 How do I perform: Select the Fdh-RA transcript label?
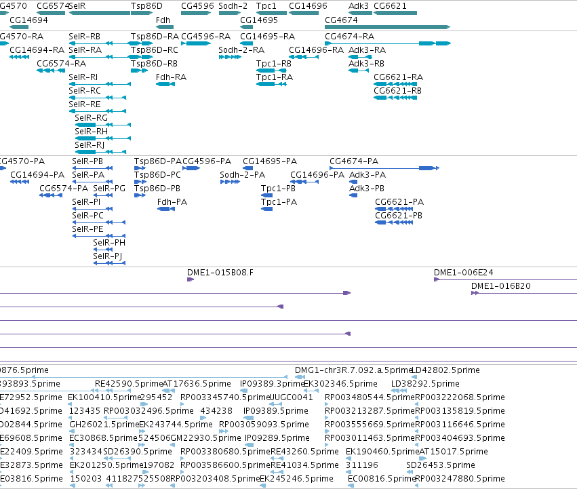click(x=171, y=77)
